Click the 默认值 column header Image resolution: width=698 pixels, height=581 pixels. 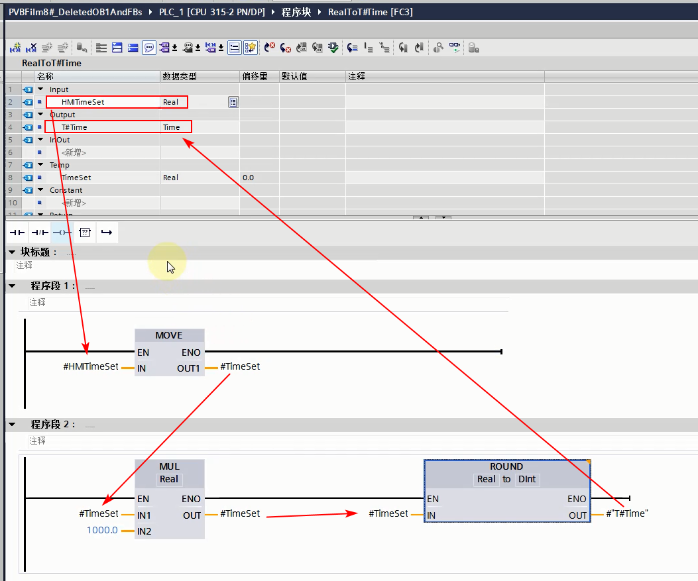point(312,76)
